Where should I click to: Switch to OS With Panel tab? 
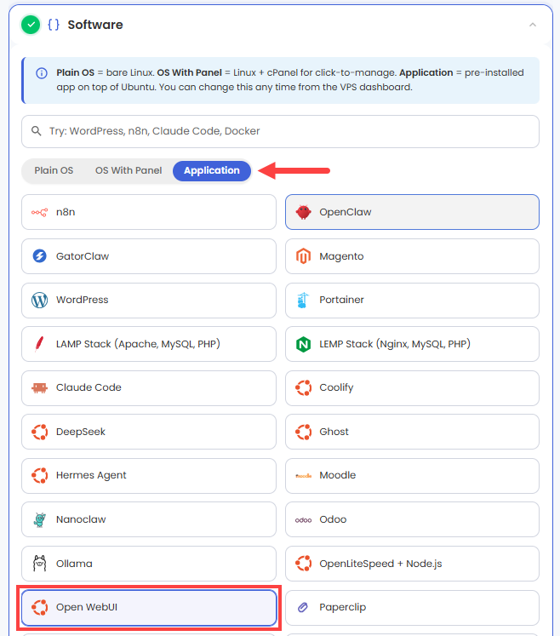129,171
